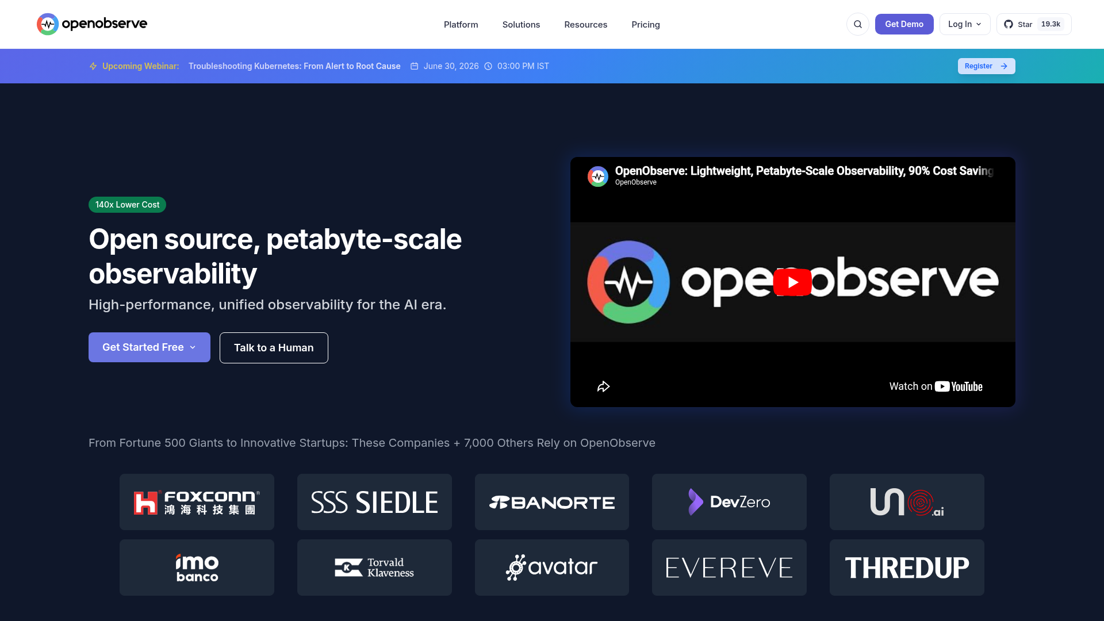Image resolution: width=1104 pixels, height=621 pixels.
Task: Open the Resources menu
Action: click(x=585, y=24)
